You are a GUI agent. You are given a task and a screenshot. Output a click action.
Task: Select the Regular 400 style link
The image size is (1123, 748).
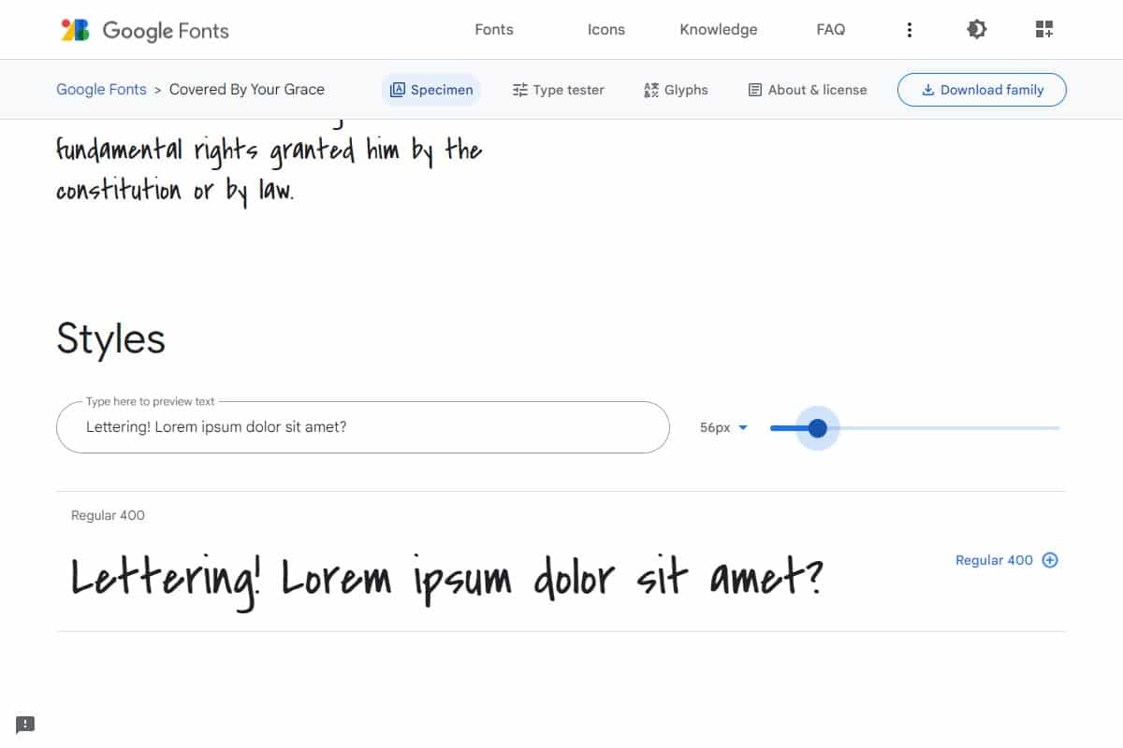pos(993,560)
